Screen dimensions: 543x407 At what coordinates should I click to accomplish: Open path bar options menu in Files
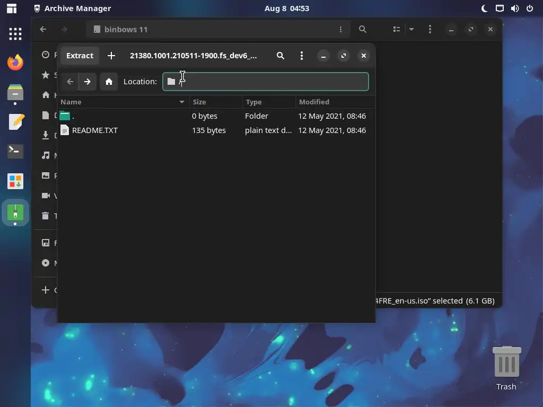tap(341, 30)
